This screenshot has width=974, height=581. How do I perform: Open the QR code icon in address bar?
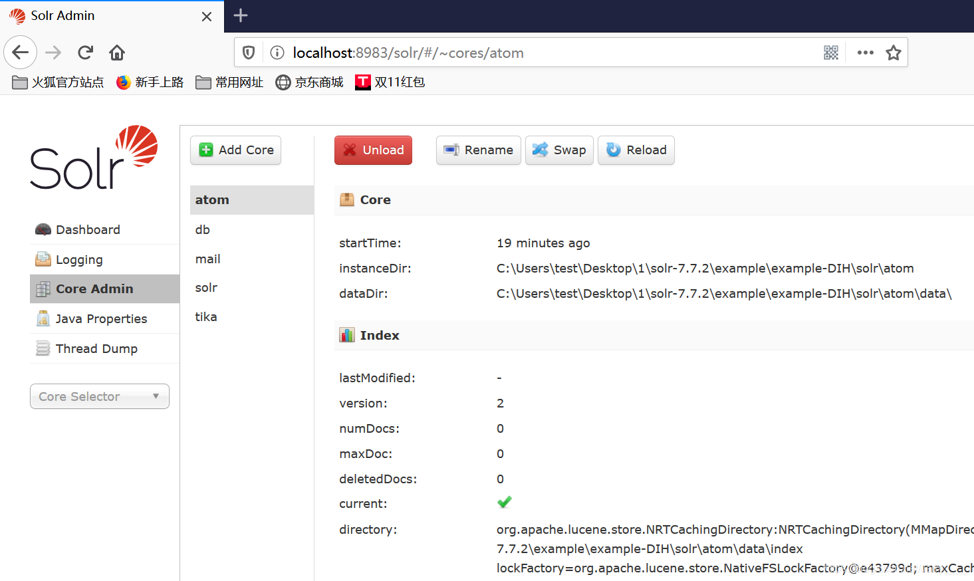(831, 53)
